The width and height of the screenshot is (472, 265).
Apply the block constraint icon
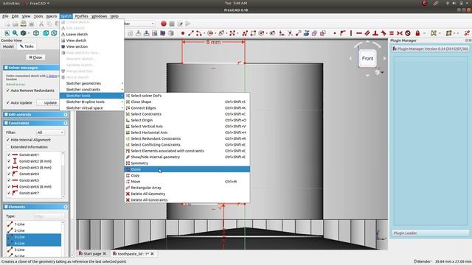point(408,33)
